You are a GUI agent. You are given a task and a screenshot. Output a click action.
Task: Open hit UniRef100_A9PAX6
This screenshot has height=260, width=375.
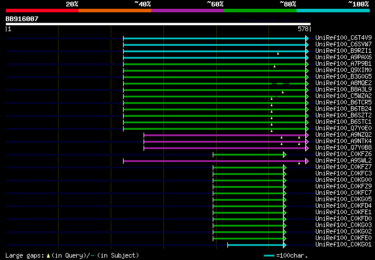pyautogui.click(x=343, y=58)
